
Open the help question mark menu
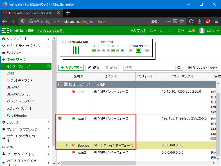tap(181, 31)
